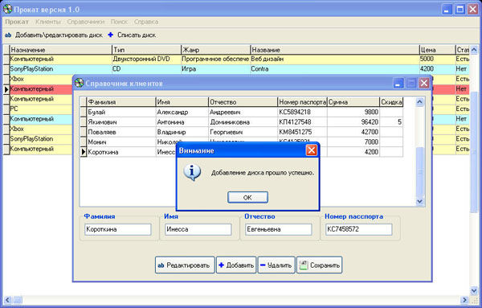Close the Внимание message dialog
Viewport: 482px width, 308px height.
[312, 150]
